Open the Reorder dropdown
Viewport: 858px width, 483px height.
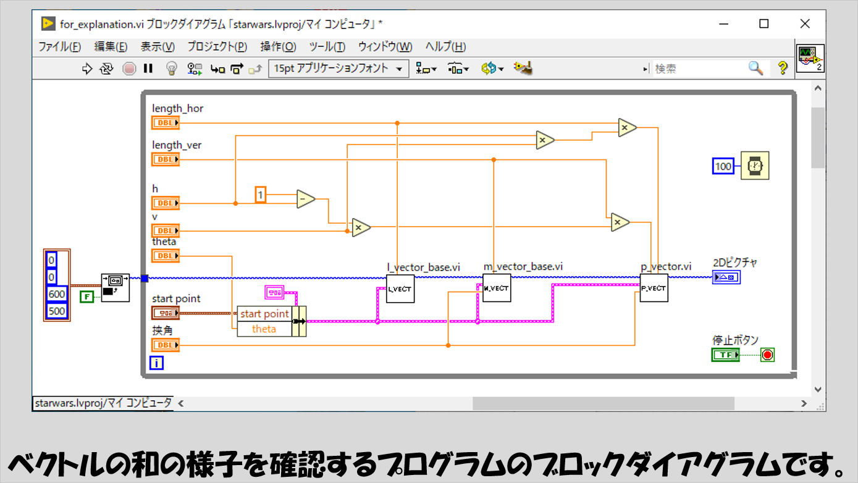492,69
